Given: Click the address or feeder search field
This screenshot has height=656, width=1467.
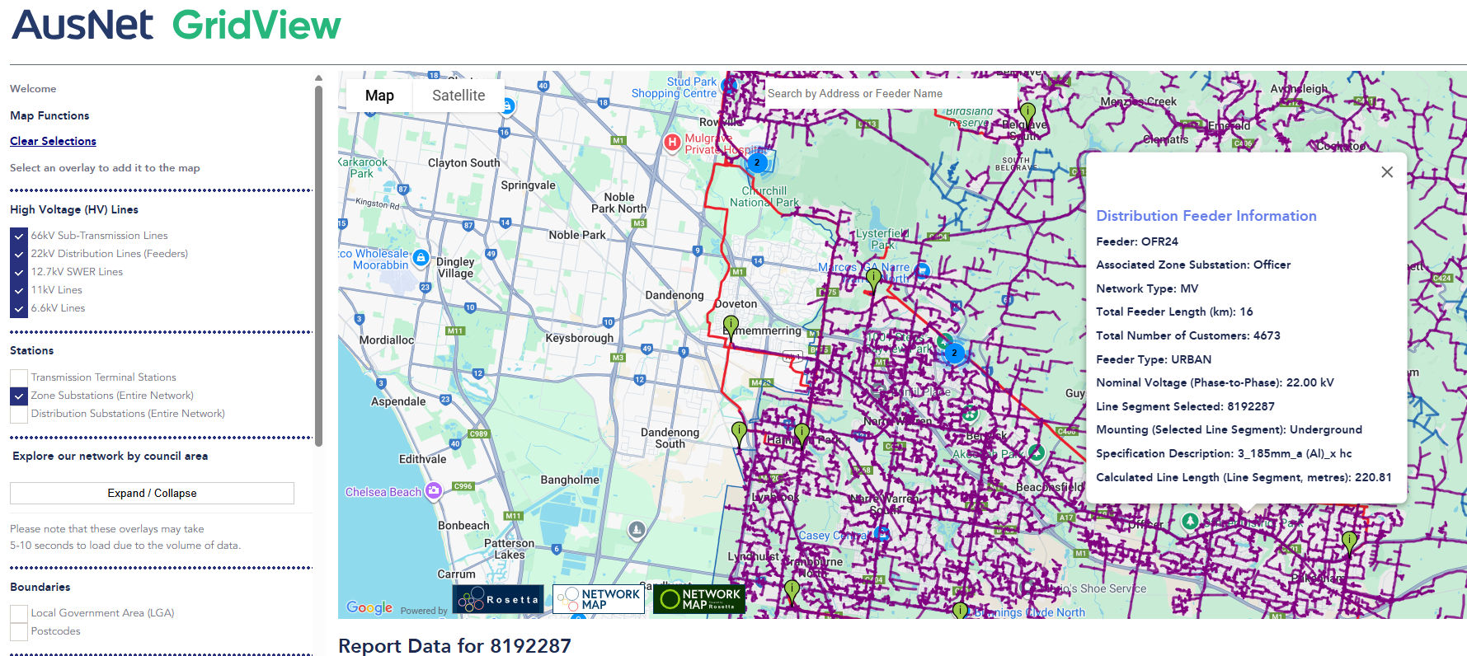Looking at the screenshot, I should 891,94.
